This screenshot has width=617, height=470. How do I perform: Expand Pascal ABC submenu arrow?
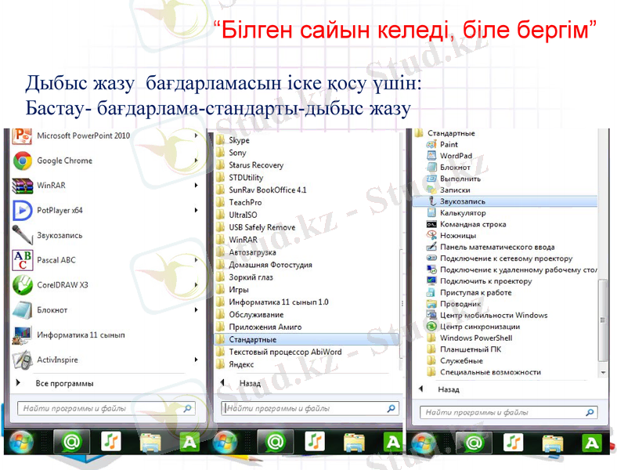[x=196, y=260]
